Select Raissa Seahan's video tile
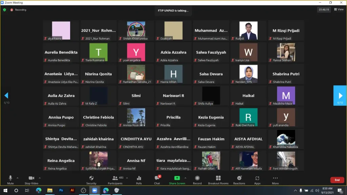This screenshot has height=195, width=347. click(286, 52)
